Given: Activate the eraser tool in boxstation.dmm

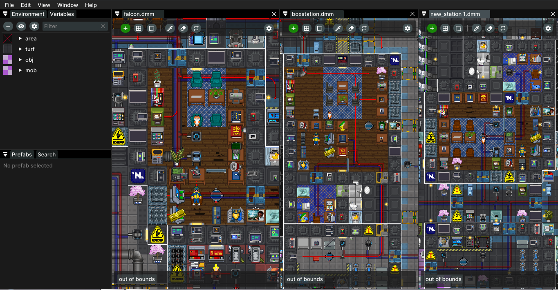Looking at the screenshot, I should [351, 28].
